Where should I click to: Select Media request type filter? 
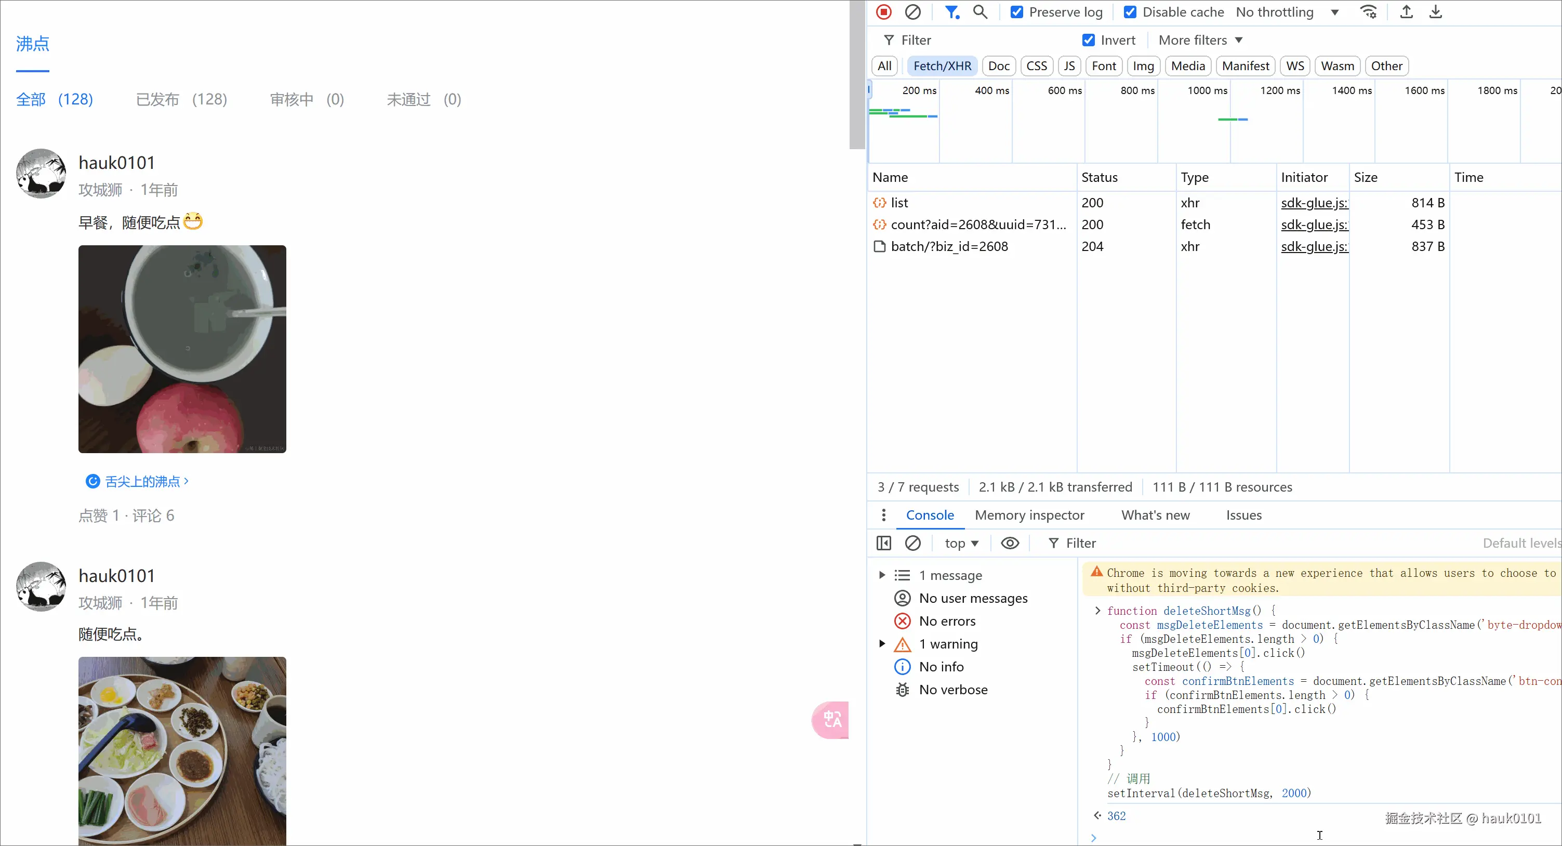(1187, 66)
